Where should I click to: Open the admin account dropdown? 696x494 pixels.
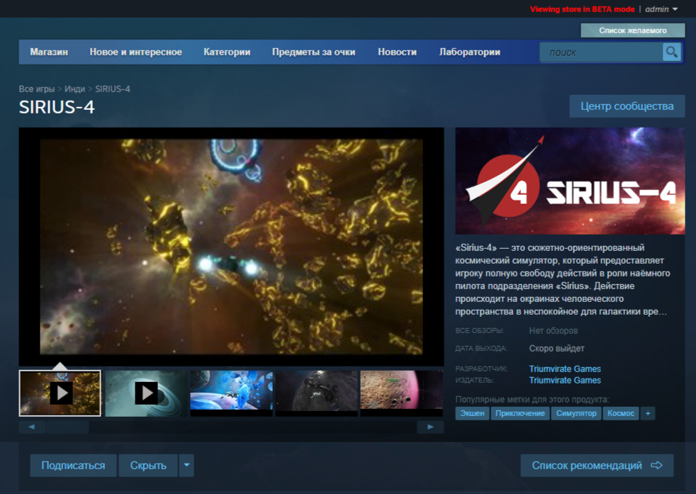[661, 9]
